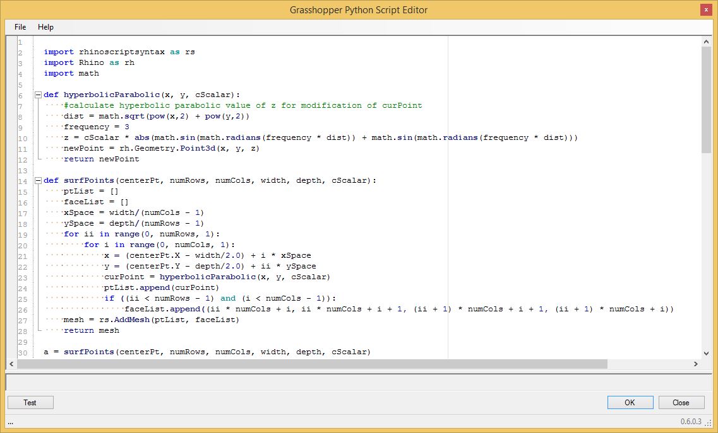Click the "x = (centerPt.X" line

[208, 256]
